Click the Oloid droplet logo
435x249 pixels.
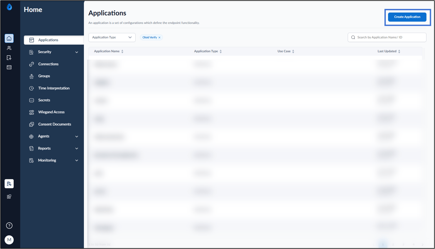coord(9,7)
